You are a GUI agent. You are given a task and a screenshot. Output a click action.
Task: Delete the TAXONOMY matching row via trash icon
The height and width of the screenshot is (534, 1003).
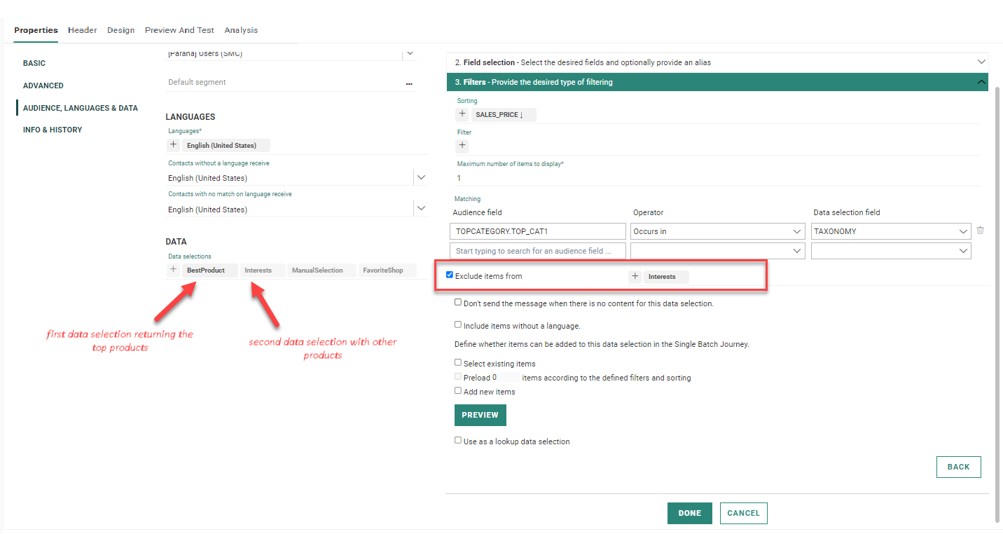(x=980, y=231)
